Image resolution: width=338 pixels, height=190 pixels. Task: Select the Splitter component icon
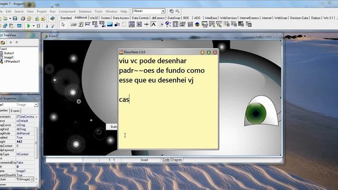[146, 24]
